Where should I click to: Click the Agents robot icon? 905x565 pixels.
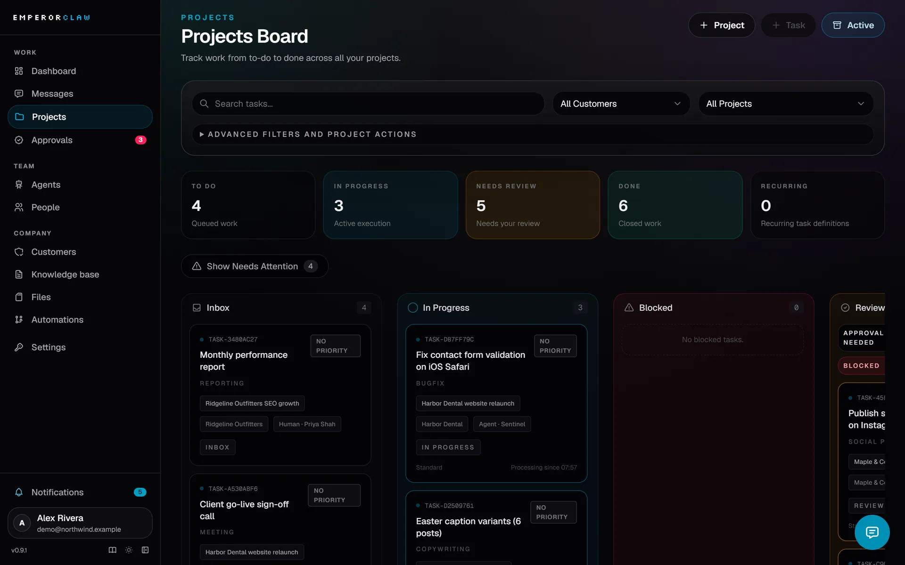(x=19, y=185)
